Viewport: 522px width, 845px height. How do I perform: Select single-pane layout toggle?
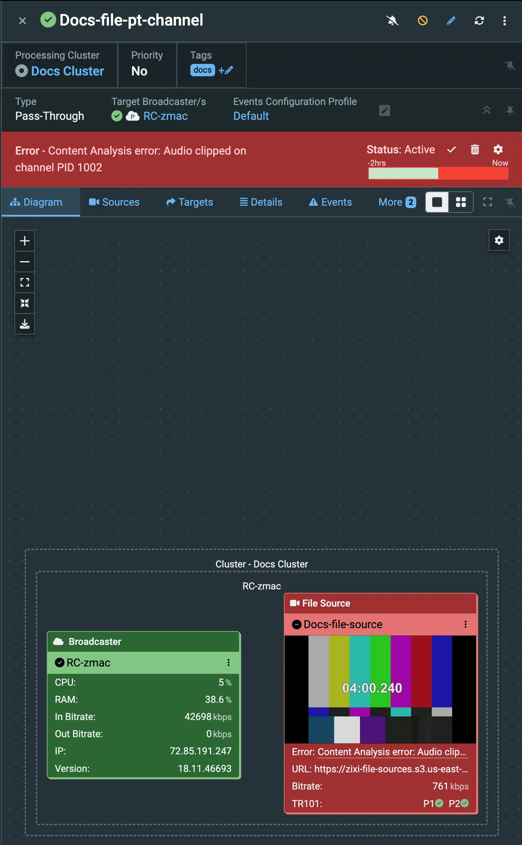(x=437, y=202)
